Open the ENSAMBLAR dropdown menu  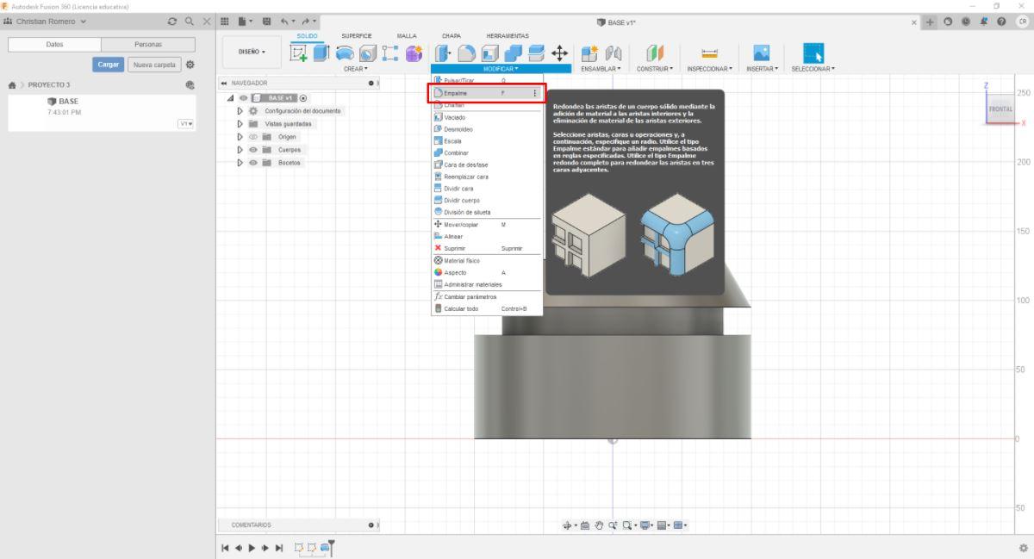coord(601,68)
